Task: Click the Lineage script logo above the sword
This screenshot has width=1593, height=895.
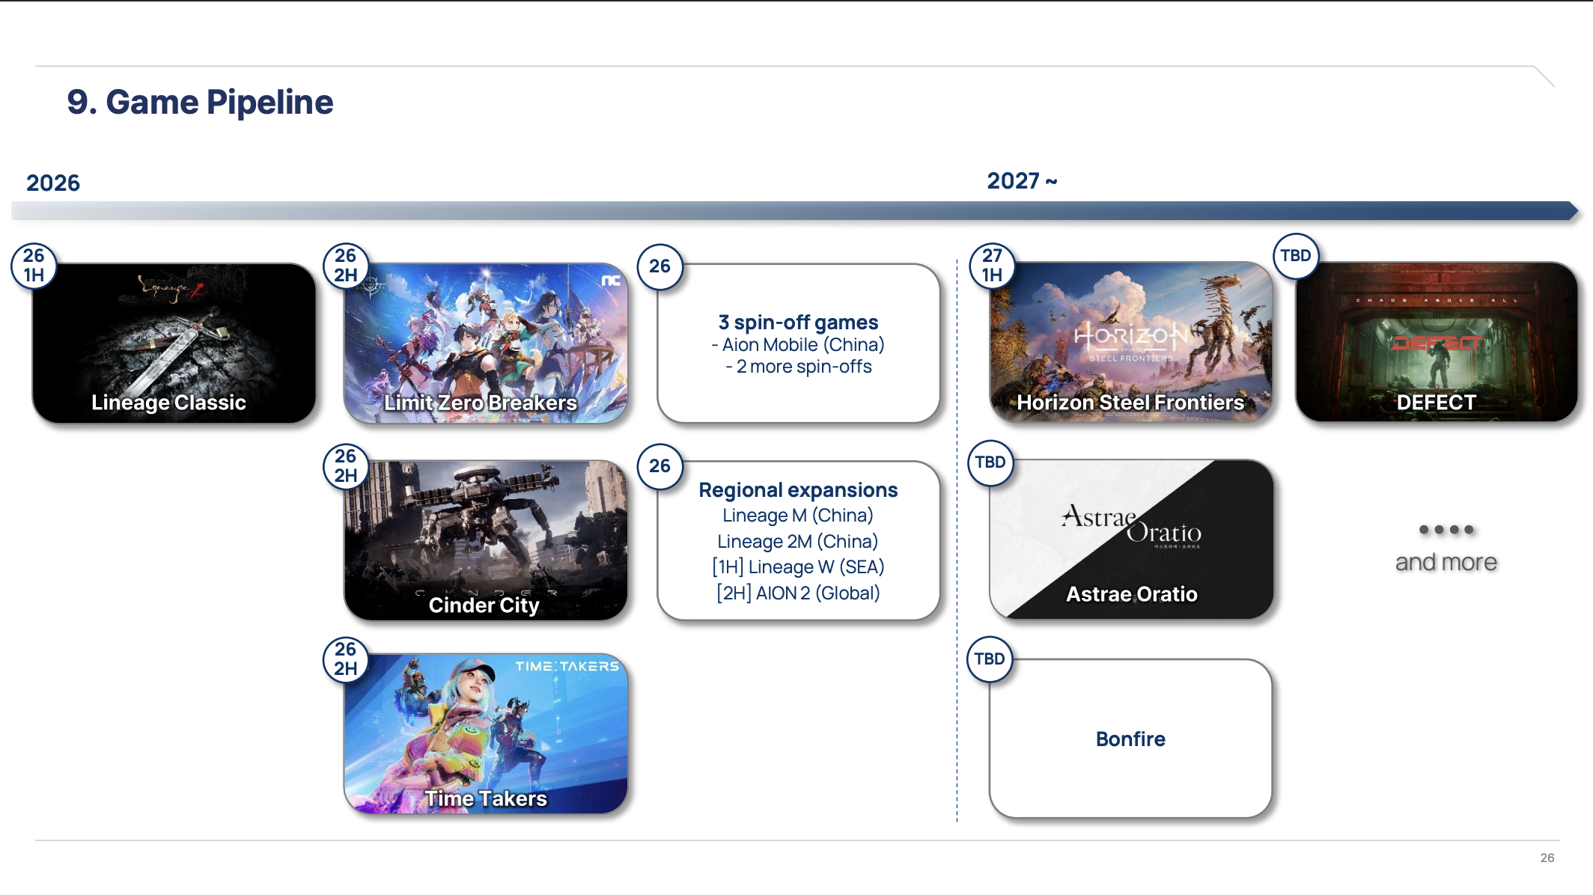Action: [170, 289]
